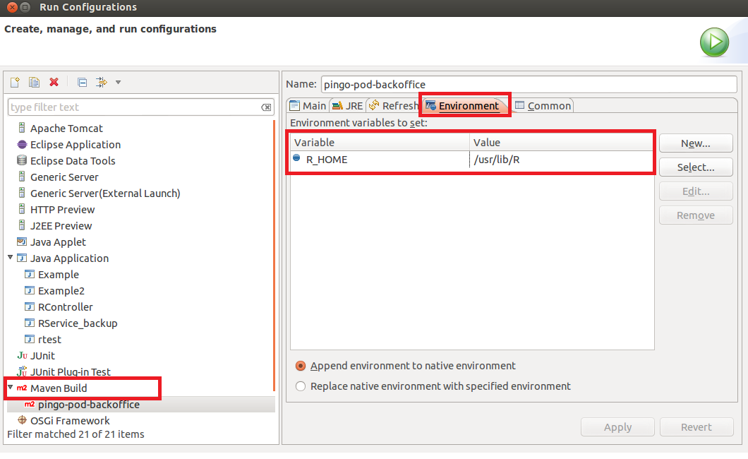Click the Collapse All icon
The image size is (748, 459).
82,82
